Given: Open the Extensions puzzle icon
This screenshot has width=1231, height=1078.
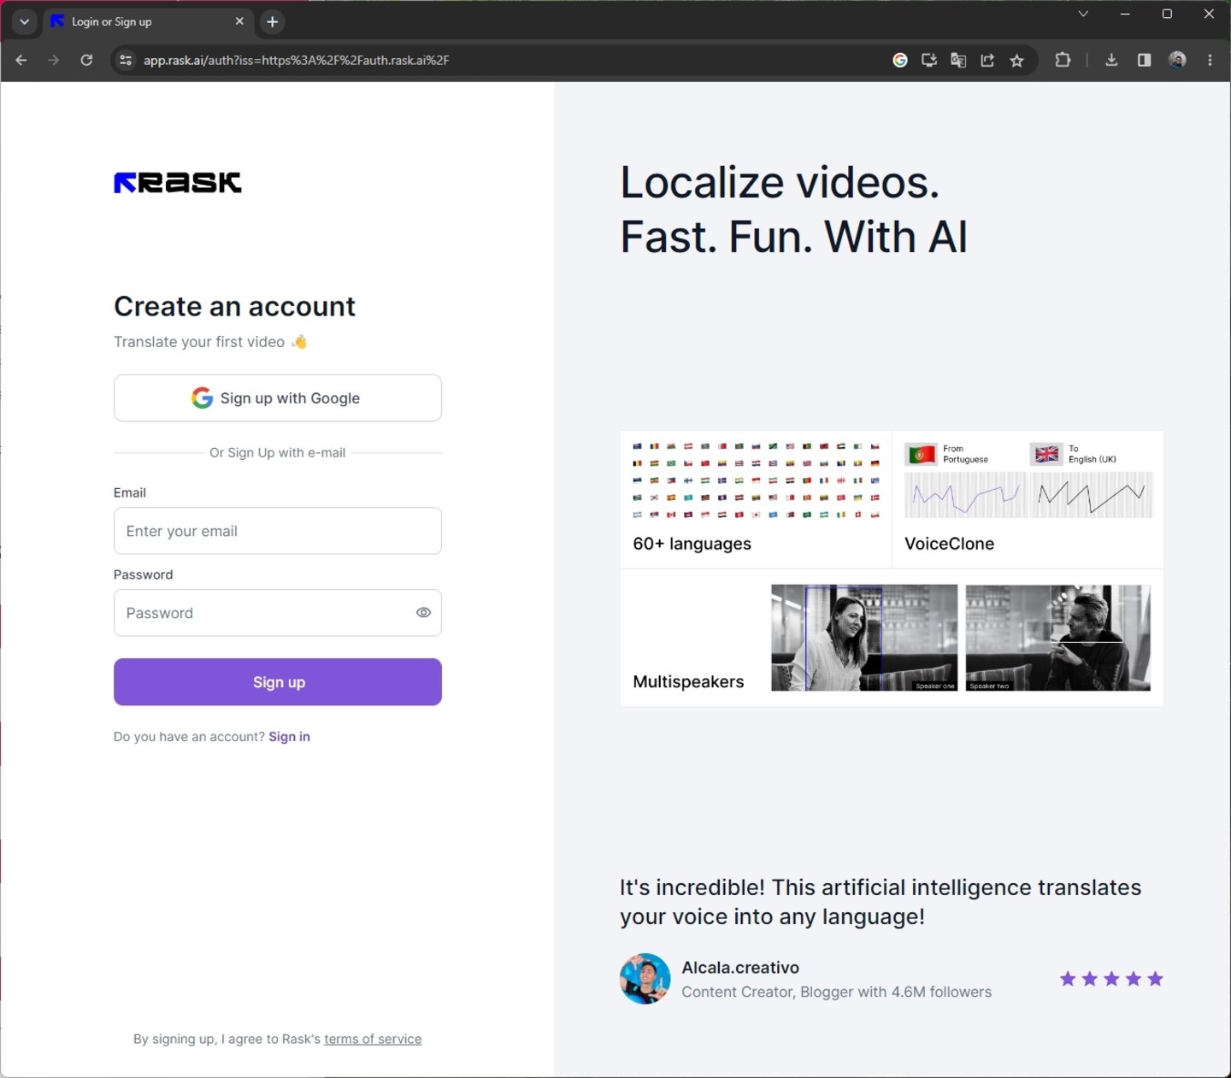Looking at the screenshot, I should click(1063, 60).
